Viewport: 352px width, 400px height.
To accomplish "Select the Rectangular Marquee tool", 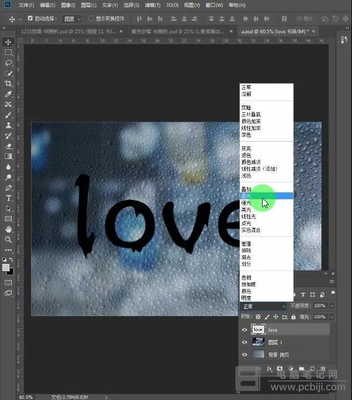I will click(x=8, y=53).
